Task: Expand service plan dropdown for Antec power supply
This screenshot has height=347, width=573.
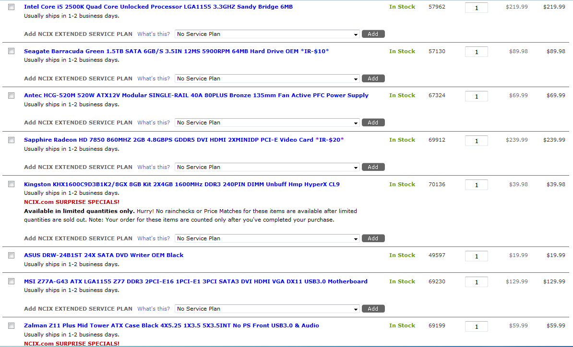Action: 267,123
